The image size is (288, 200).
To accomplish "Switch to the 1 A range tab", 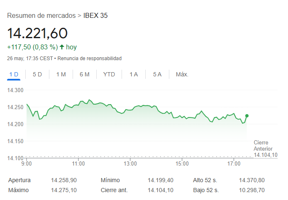I will [x=134, y=75].
